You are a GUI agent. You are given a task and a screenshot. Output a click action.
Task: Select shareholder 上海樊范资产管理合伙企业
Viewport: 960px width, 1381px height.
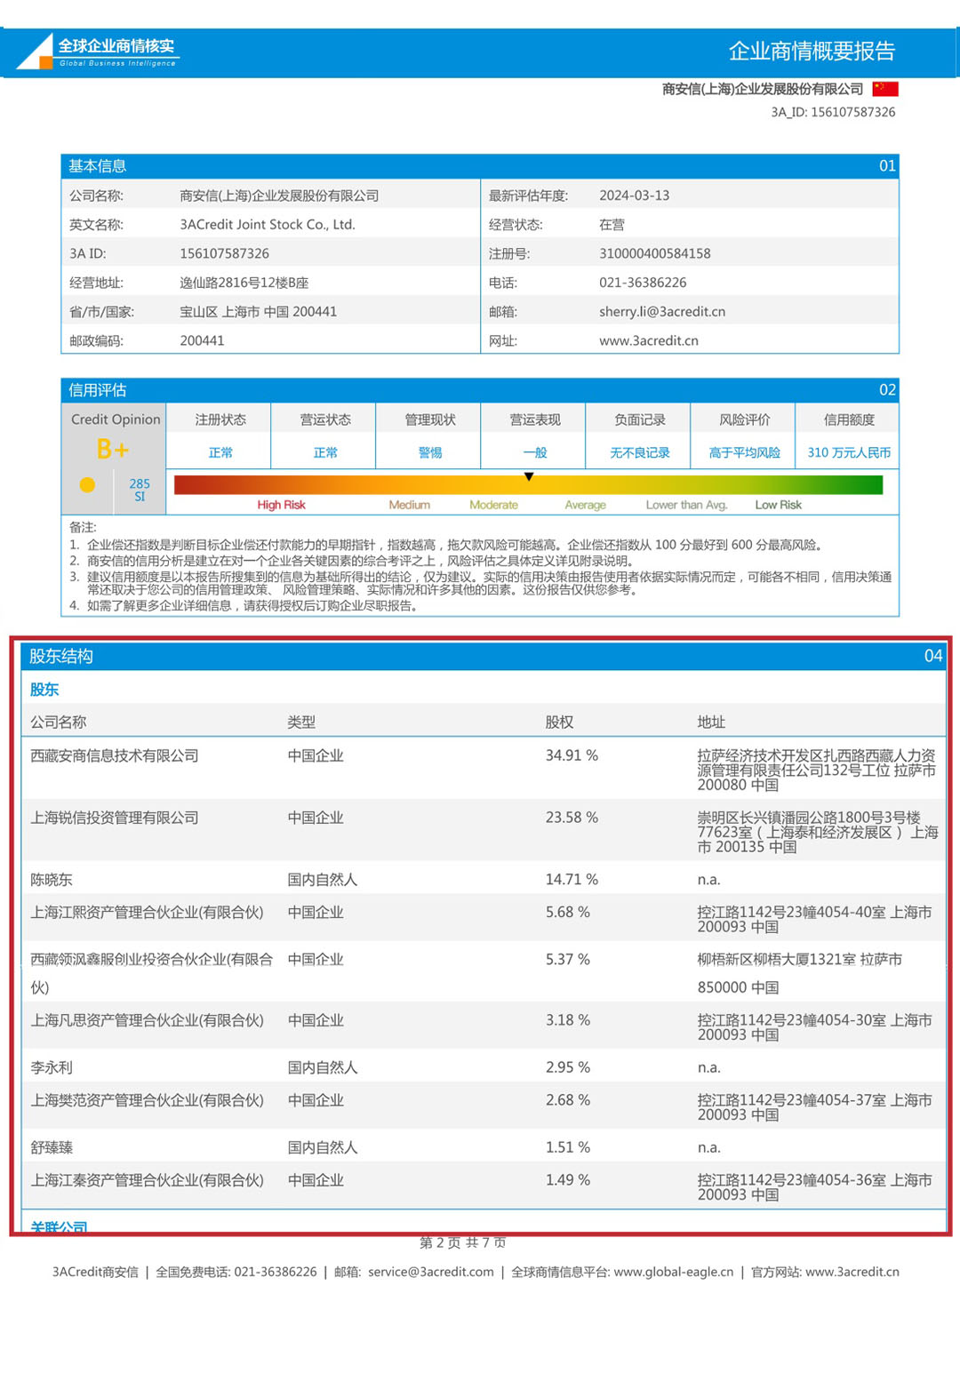point(148,1100)
